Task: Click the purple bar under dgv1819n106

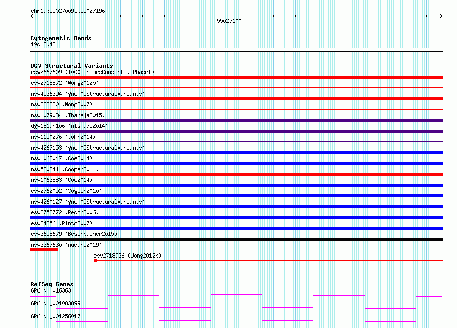Action: 236,131
